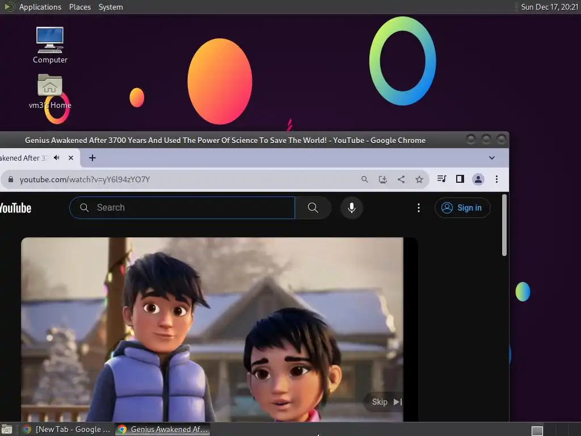Click the Chrome window title bar text
Image resolution: width=581 pixels, height=436 pixels.
[x=225, y=141]
